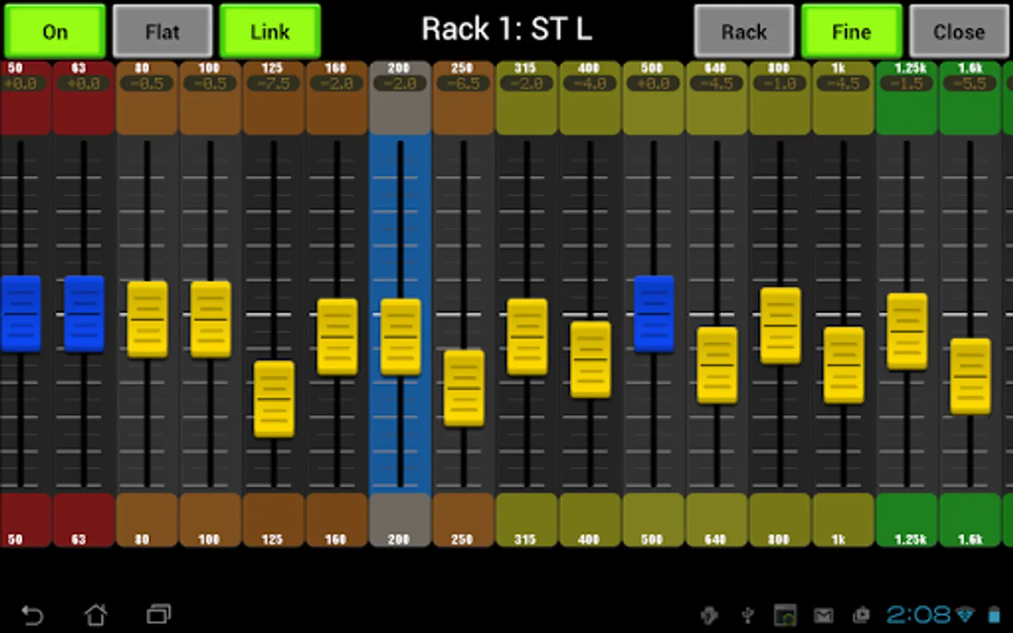1013x633 pixels.
Task: Select the 250 Hz top header showing -6.5
Action: [x=464, y=97]
